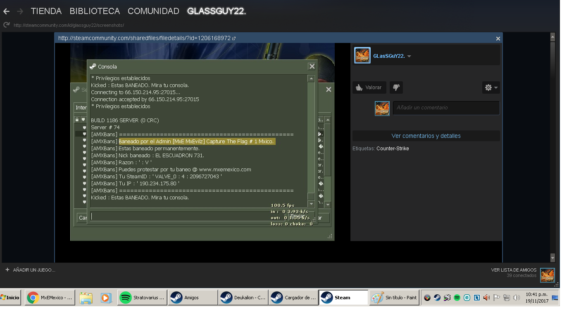562x317 pixels.
Task: Click the '39 conectados' friends count
Action: point(522,275)
